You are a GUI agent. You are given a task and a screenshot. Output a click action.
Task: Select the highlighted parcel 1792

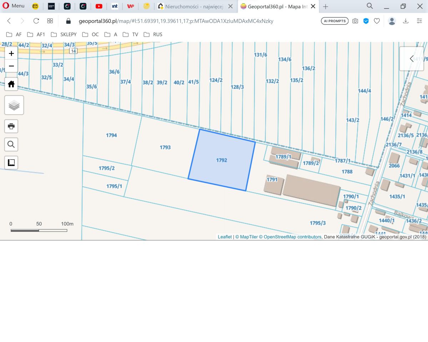pos(221,160)
